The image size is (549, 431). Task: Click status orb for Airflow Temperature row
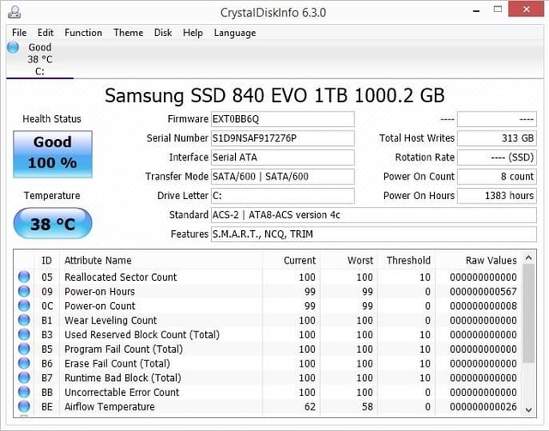pyautogui.click(x=24, y=406)
